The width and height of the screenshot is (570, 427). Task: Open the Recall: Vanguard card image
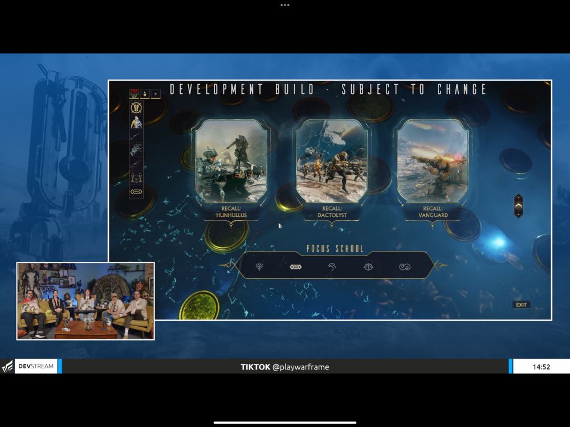click(x=432, y=161)
